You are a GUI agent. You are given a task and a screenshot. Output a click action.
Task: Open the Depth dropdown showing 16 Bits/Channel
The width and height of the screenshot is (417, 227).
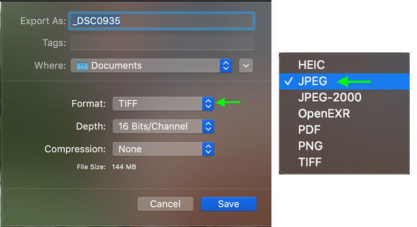tap(163, 126)
